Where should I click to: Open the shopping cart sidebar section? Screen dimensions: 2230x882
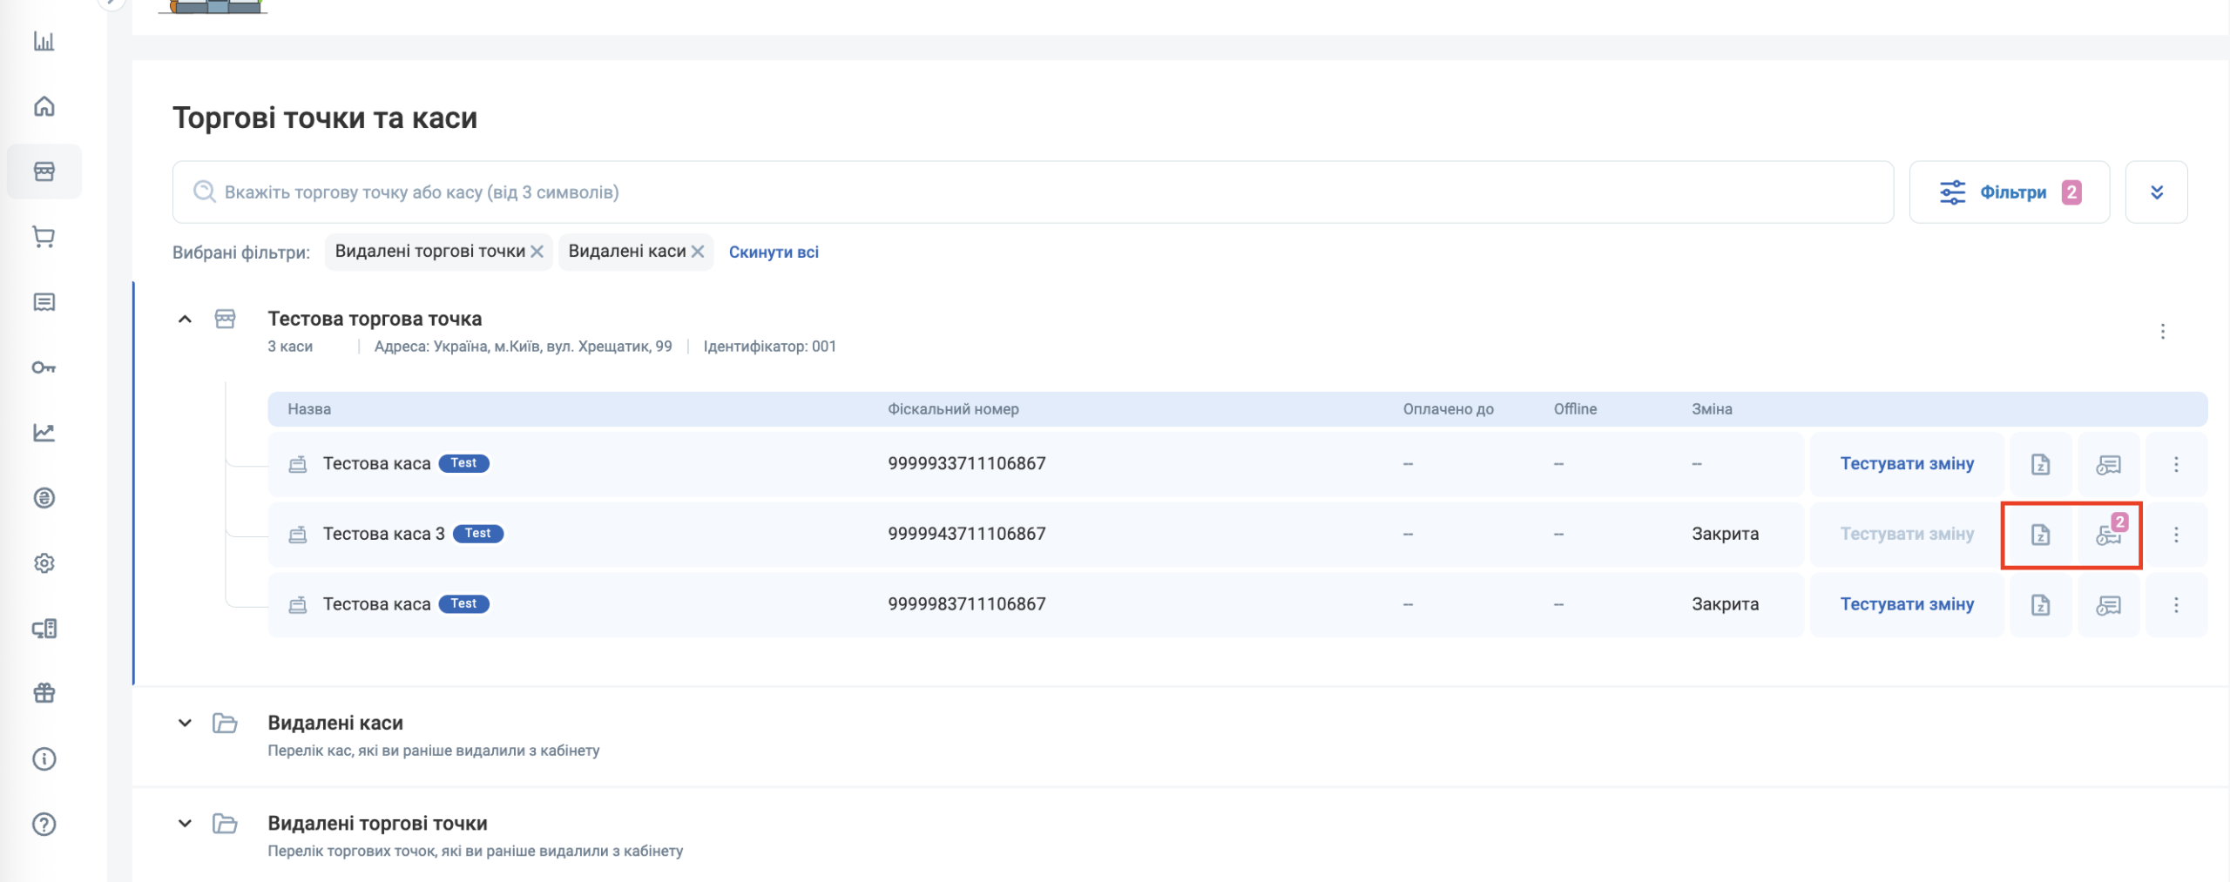[x=44, y=237]
